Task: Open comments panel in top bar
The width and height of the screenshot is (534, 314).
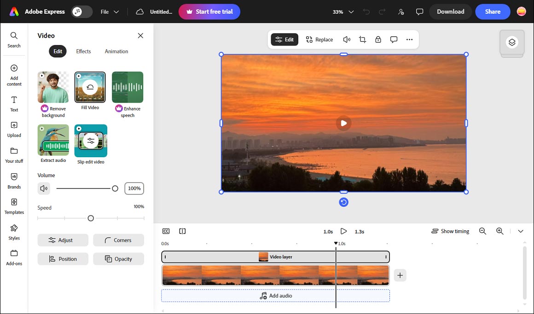Action: 419,11
